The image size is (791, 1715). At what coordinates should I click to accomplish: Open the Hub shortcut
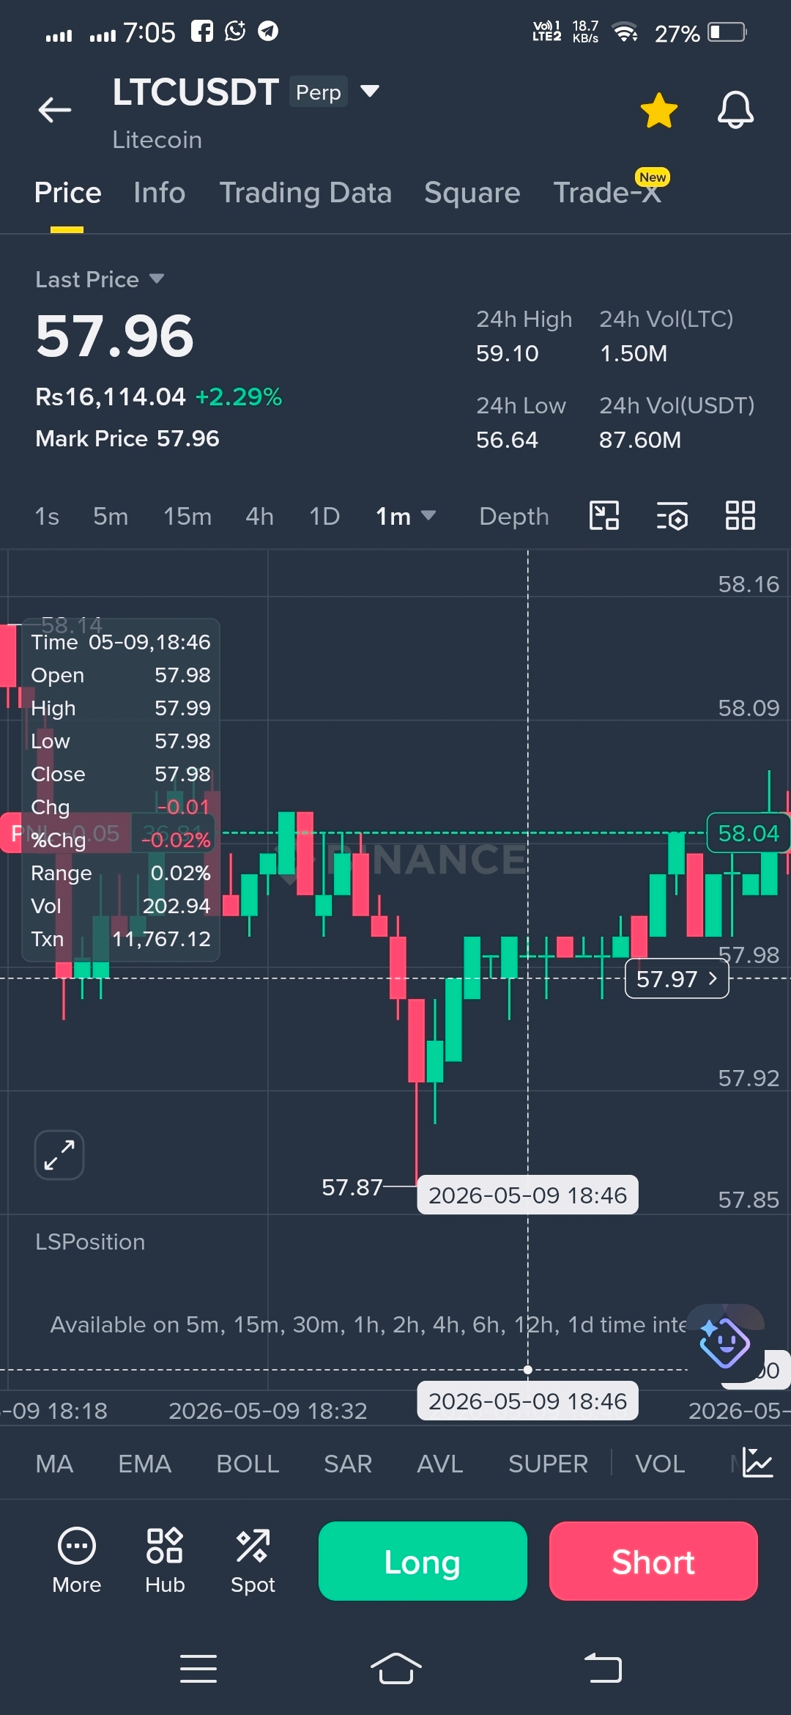click(x=165, y=1560)
